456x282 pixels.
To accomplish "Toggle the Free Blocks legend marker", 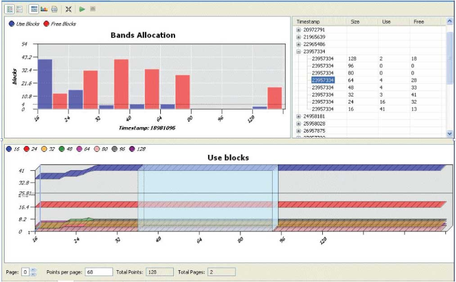I will (x=47, y=24).
